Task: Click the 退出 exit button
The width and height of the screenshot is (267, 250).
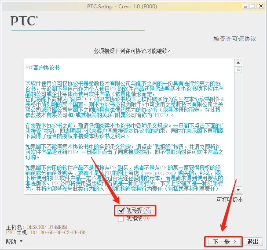Action: [252, 242]
